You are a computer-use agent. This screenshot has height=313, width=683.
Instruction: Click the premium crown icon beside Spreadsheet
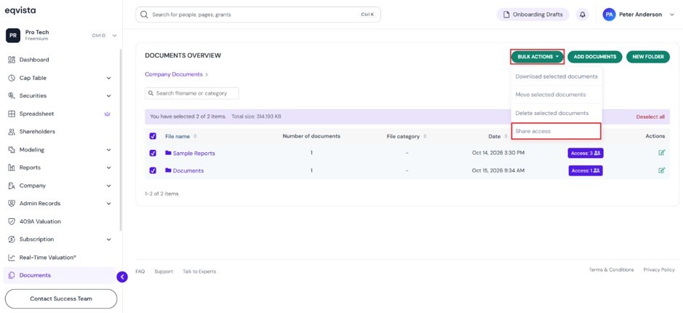(x=107, y=114)
